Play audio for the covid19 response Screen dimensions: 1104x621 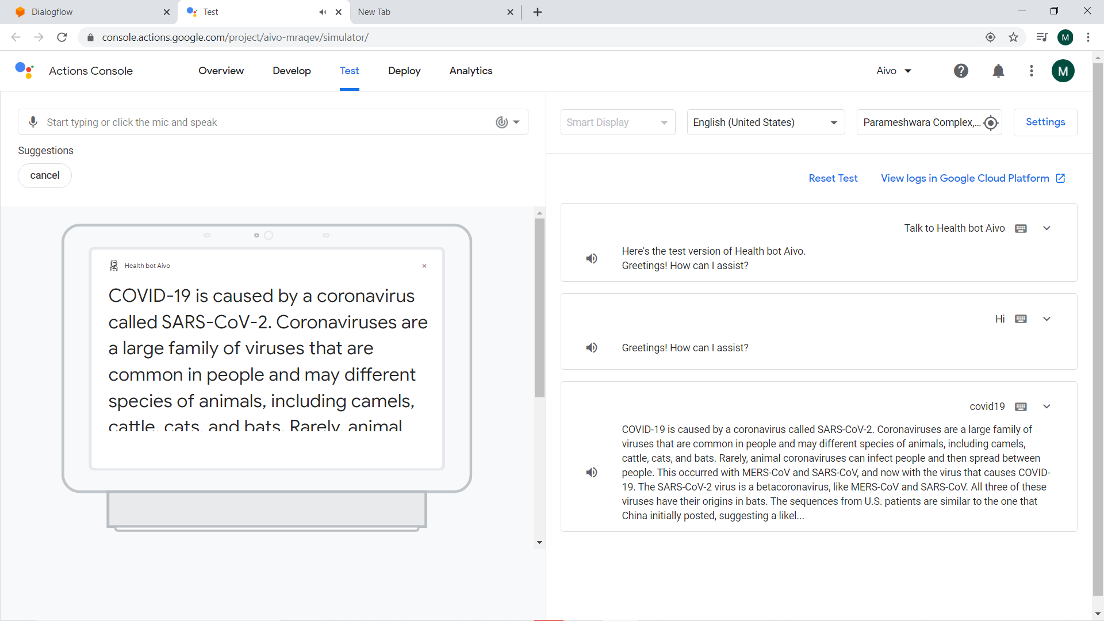tap(592, 473)
